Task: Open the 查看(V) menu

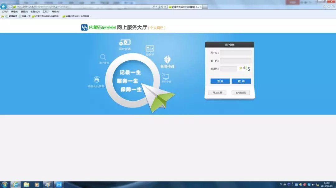Action: pyautogui.click(x=24, y=11)
